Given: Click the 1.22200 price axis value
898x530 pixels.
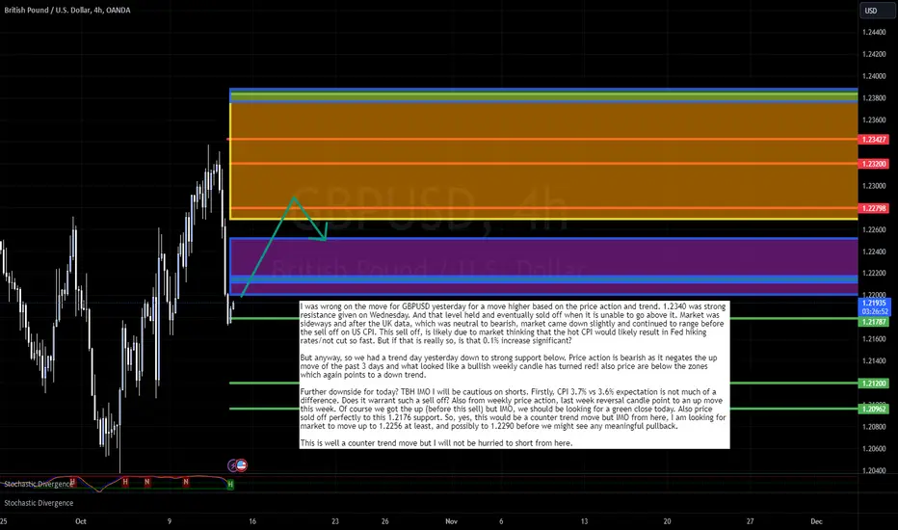Looking at the screenshot, I should (x=874, y=274).
